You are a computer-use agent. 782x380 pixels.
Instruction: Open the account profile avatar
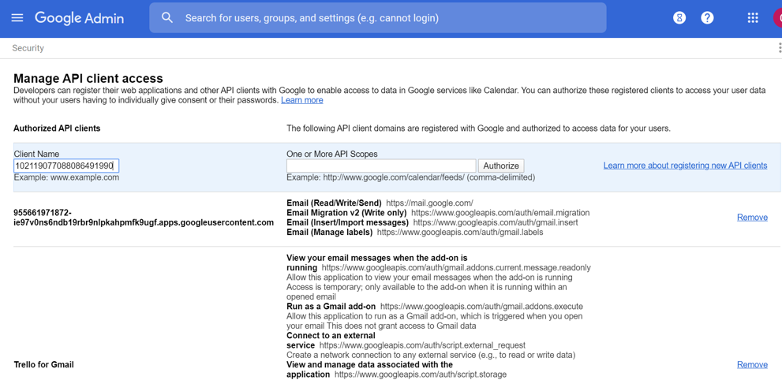778,17
